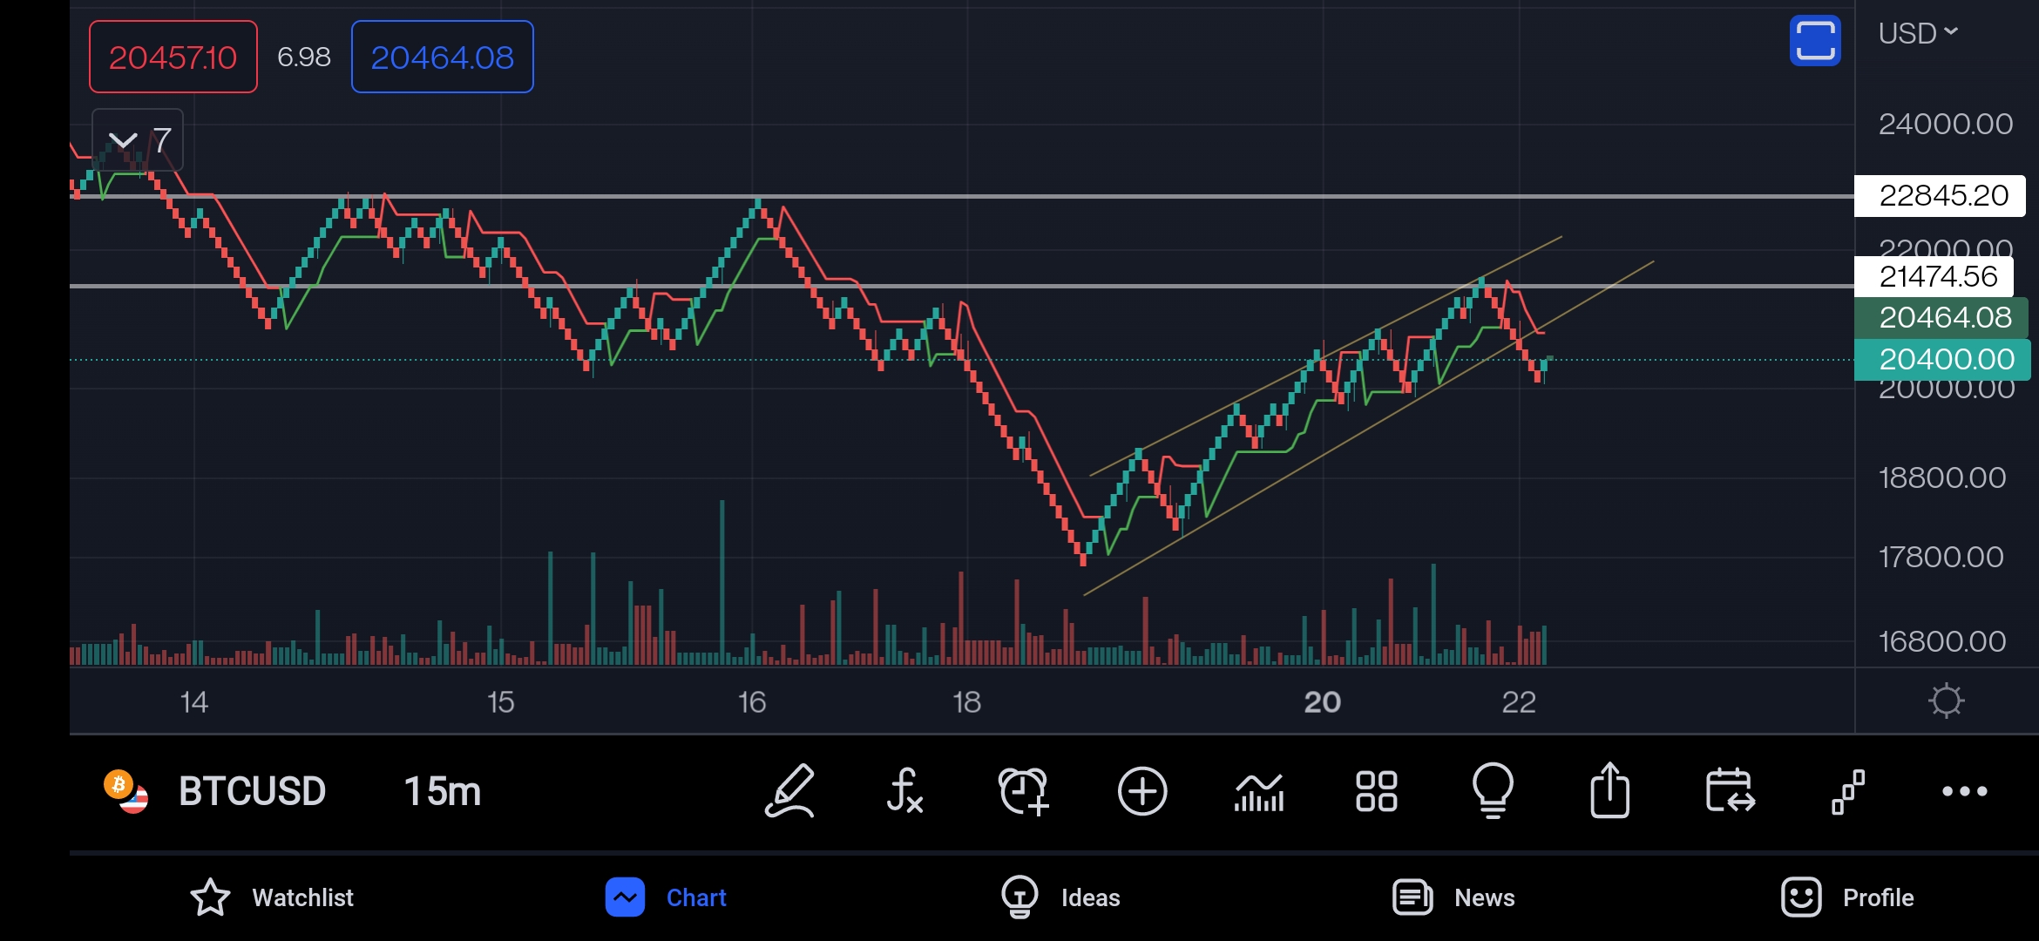This screenshot has width=2039, height=941.
Task: Expand the collapsed indicator legend showing 7
Action: coord(137,140)
